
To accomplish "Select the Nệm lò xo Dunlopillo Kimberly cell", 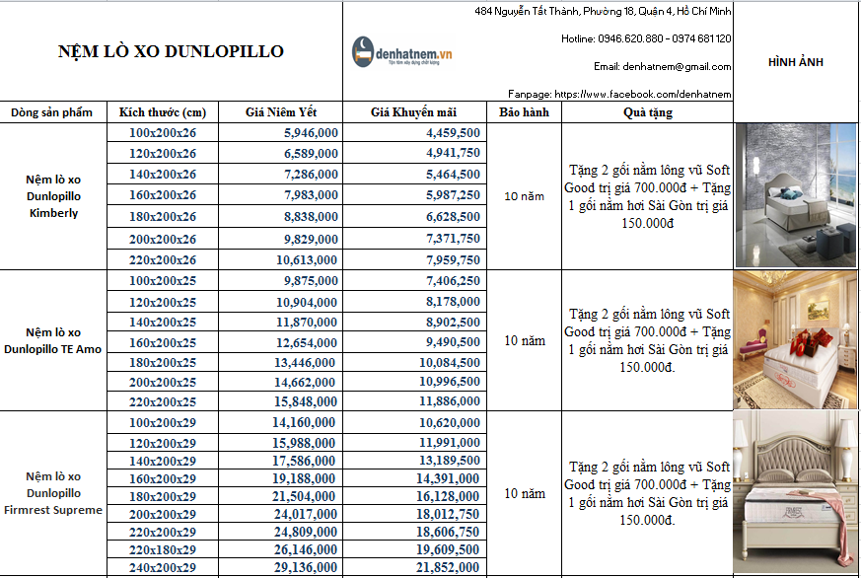I will pyautogui.click(x=53, y=196).
